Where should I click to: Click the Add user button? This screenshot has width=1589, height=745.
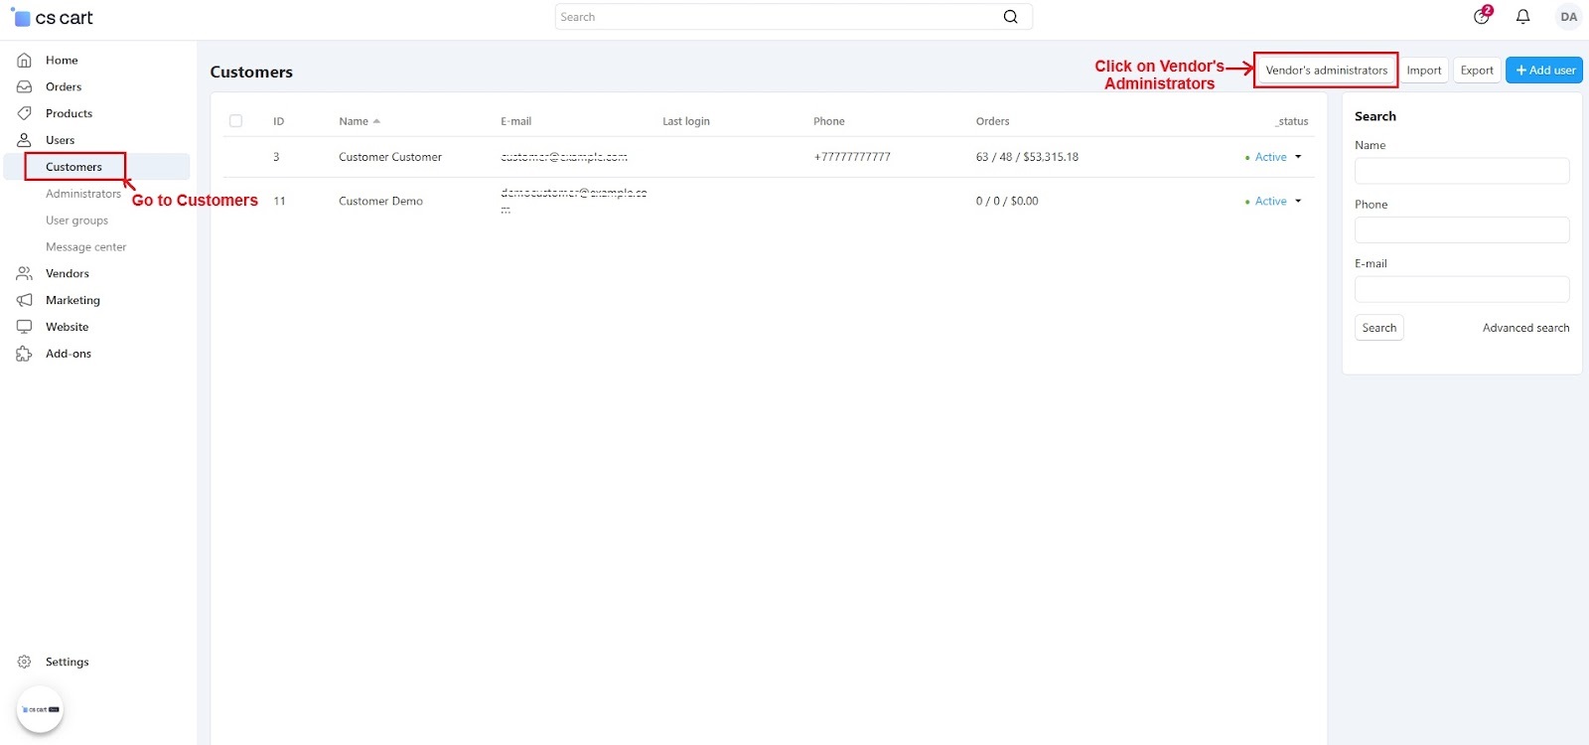click(x=1544, y=71)
